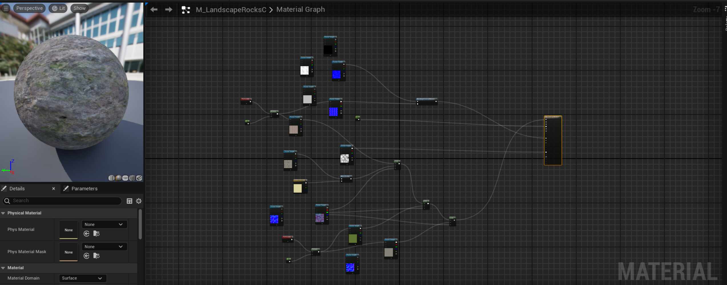Select the teapot custom preview mesh icon

tap(139, 178)
